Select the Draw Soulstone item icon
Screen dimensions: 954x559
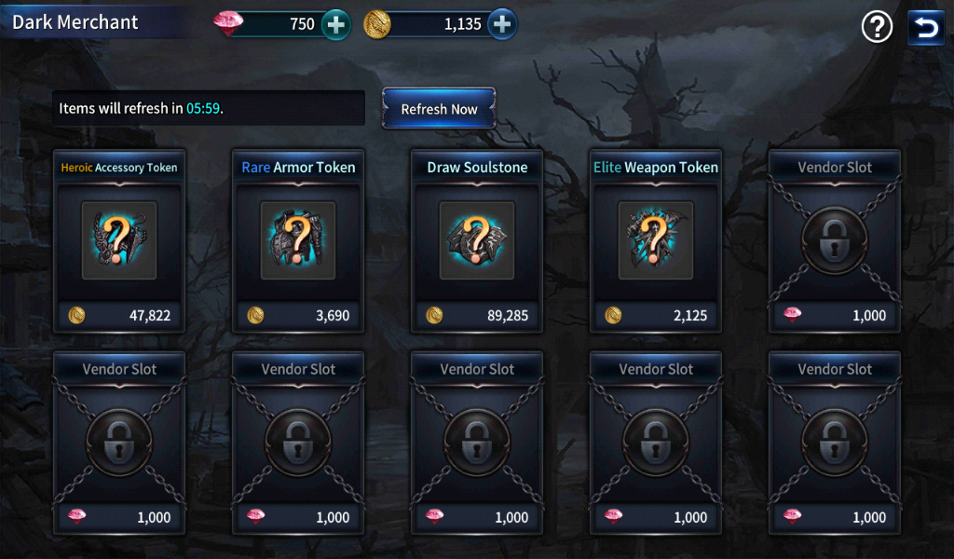[x=477, y=240]
